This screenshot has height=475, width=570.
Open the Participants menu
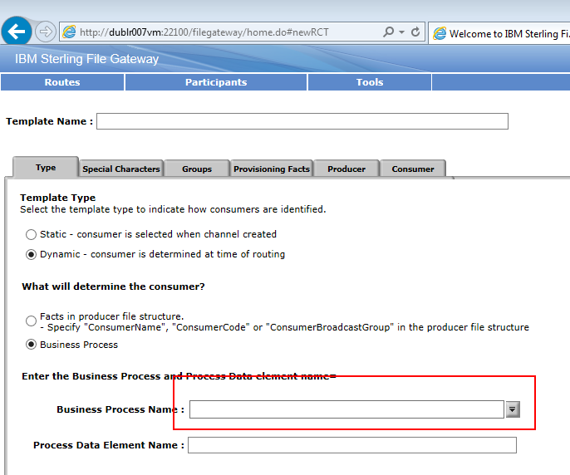pos(216,82)
